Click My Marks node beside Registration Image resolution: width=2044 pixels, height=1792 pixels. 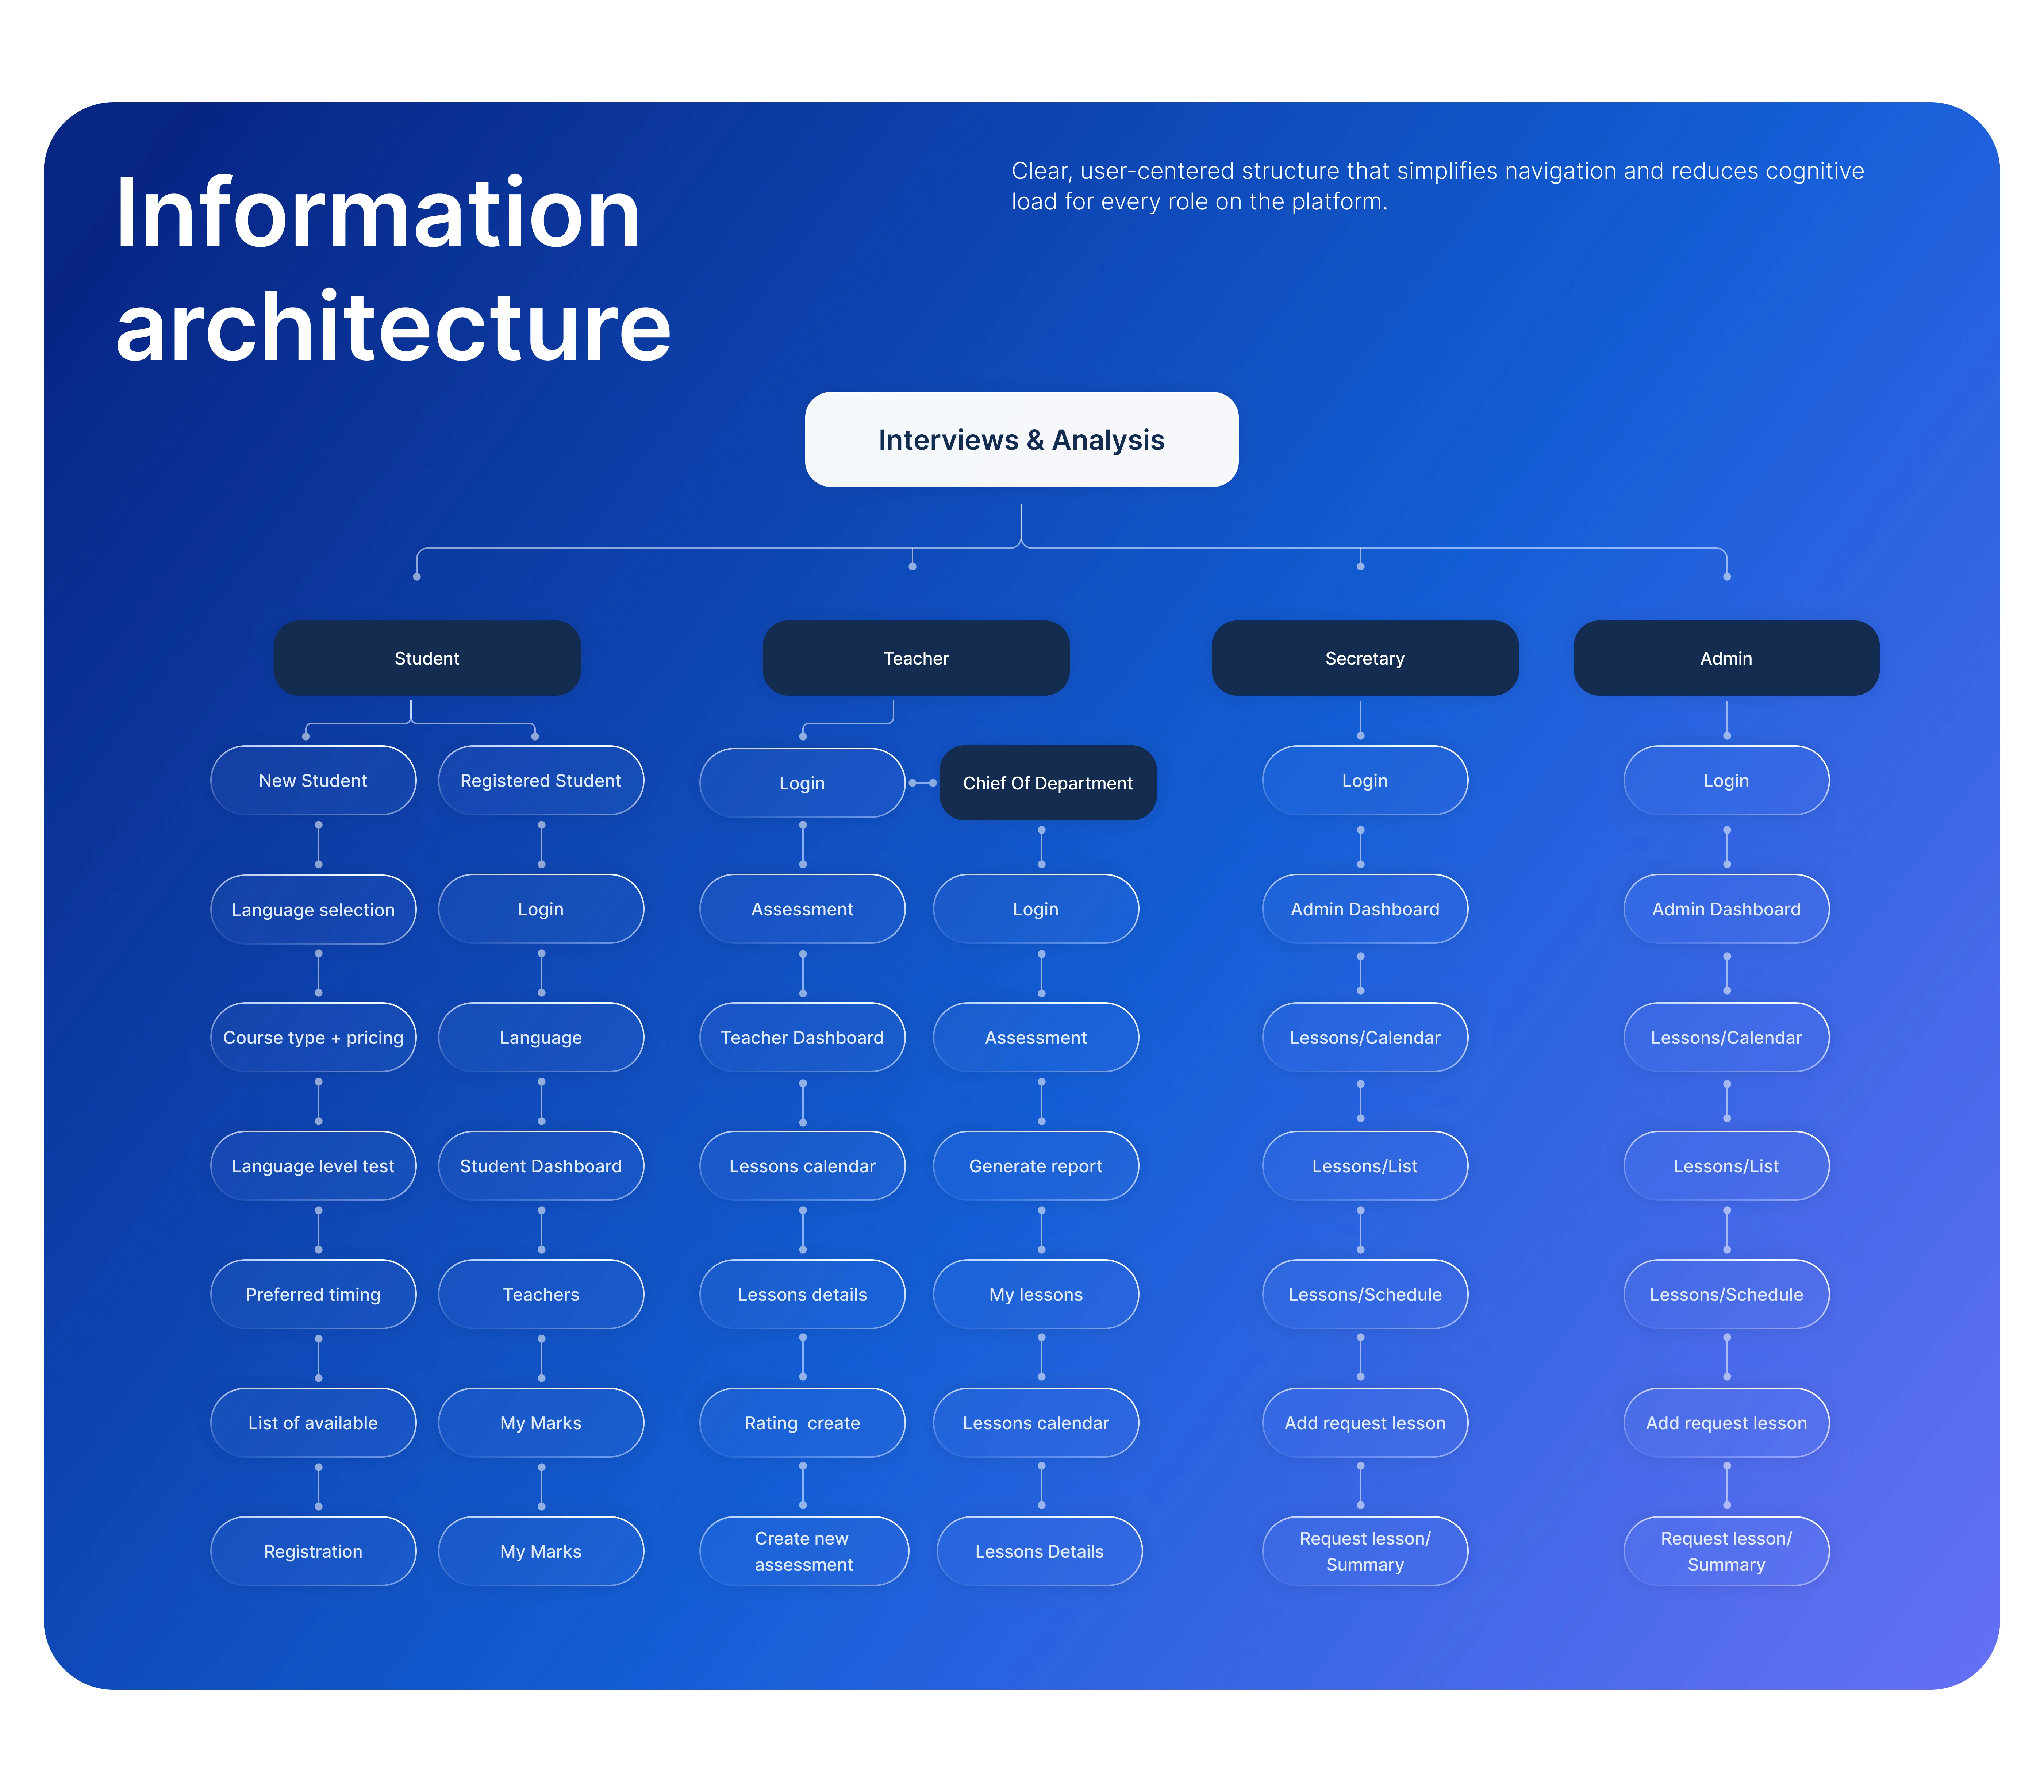click(541, 1551)
